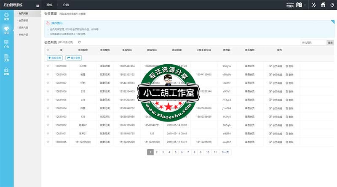This screenshot has width=337, height=187.
Task: Open the 设置 settings icon in sidebar
Action: click(6, 16)
